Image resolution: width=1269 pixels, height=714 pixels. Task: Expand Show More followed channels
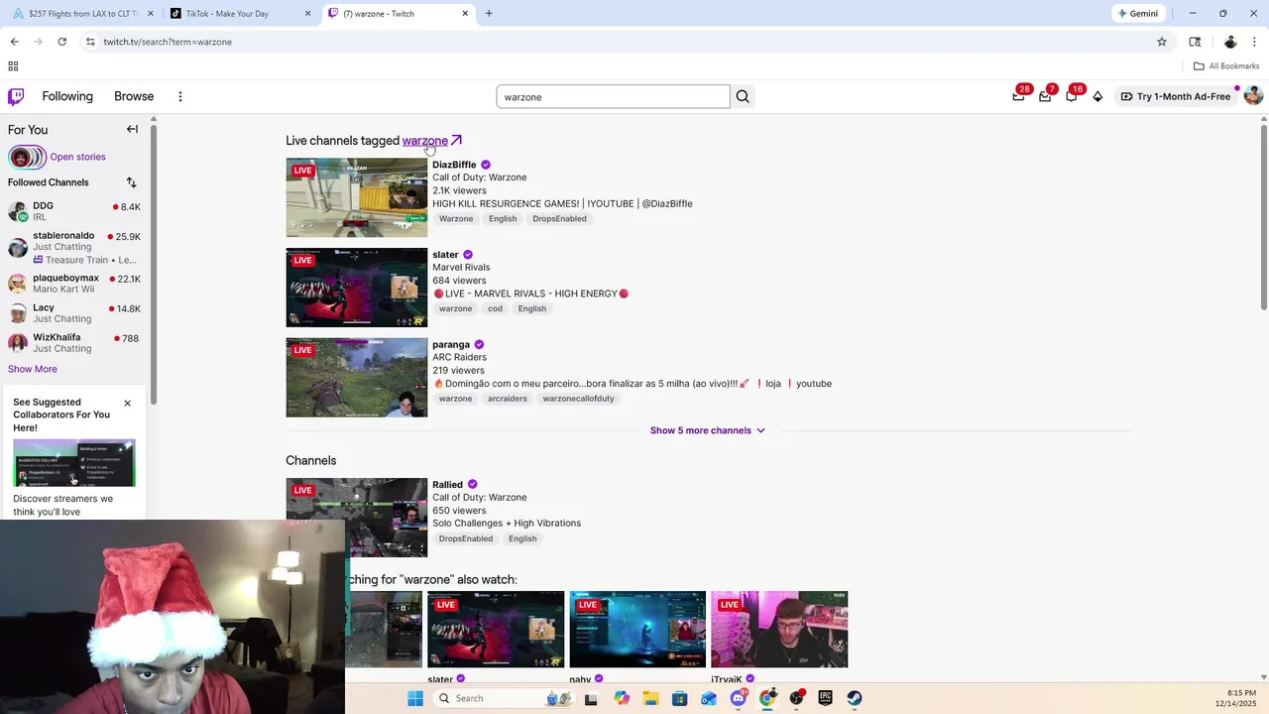click(33, 369)
